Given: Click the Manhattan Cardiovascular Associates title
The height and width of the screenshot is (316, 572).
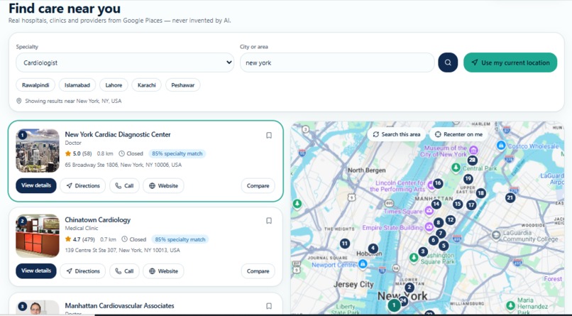Looking at the screenshot, I should click(120, 306).
